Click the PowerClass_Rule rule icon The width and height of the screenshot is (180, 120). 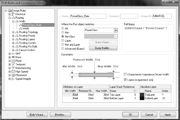point(21,25)
